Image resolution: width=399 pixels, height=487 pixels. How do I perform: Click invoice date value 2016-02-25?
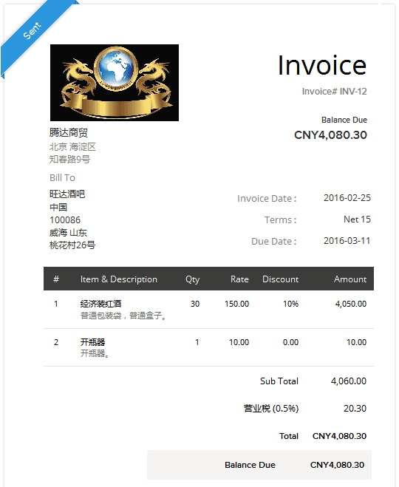[x=347, y=198]
